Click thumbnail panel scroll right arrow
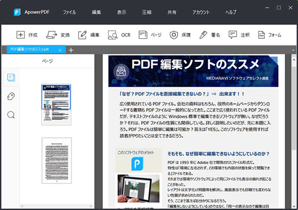298x210 pixels. (91, 207)
